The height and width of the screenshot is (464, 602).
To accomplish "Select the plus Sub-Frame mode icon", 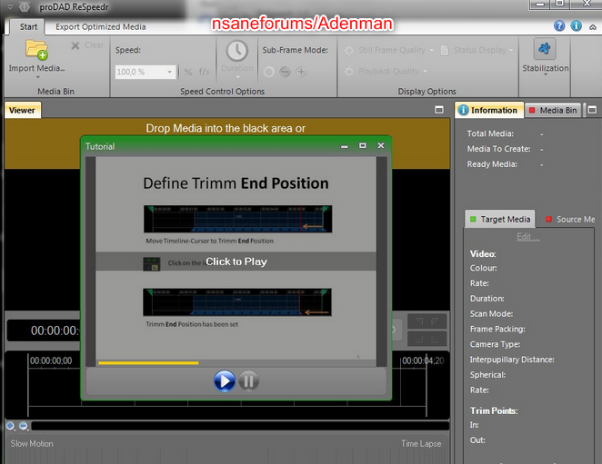I will 301,72.
